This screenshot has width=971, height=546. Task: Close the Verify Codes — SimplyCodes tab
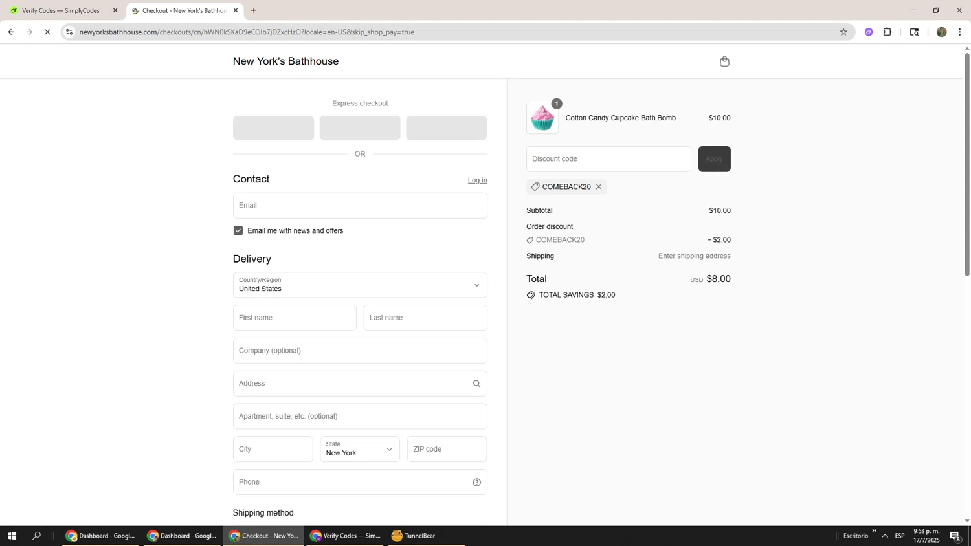pos(115,10)
